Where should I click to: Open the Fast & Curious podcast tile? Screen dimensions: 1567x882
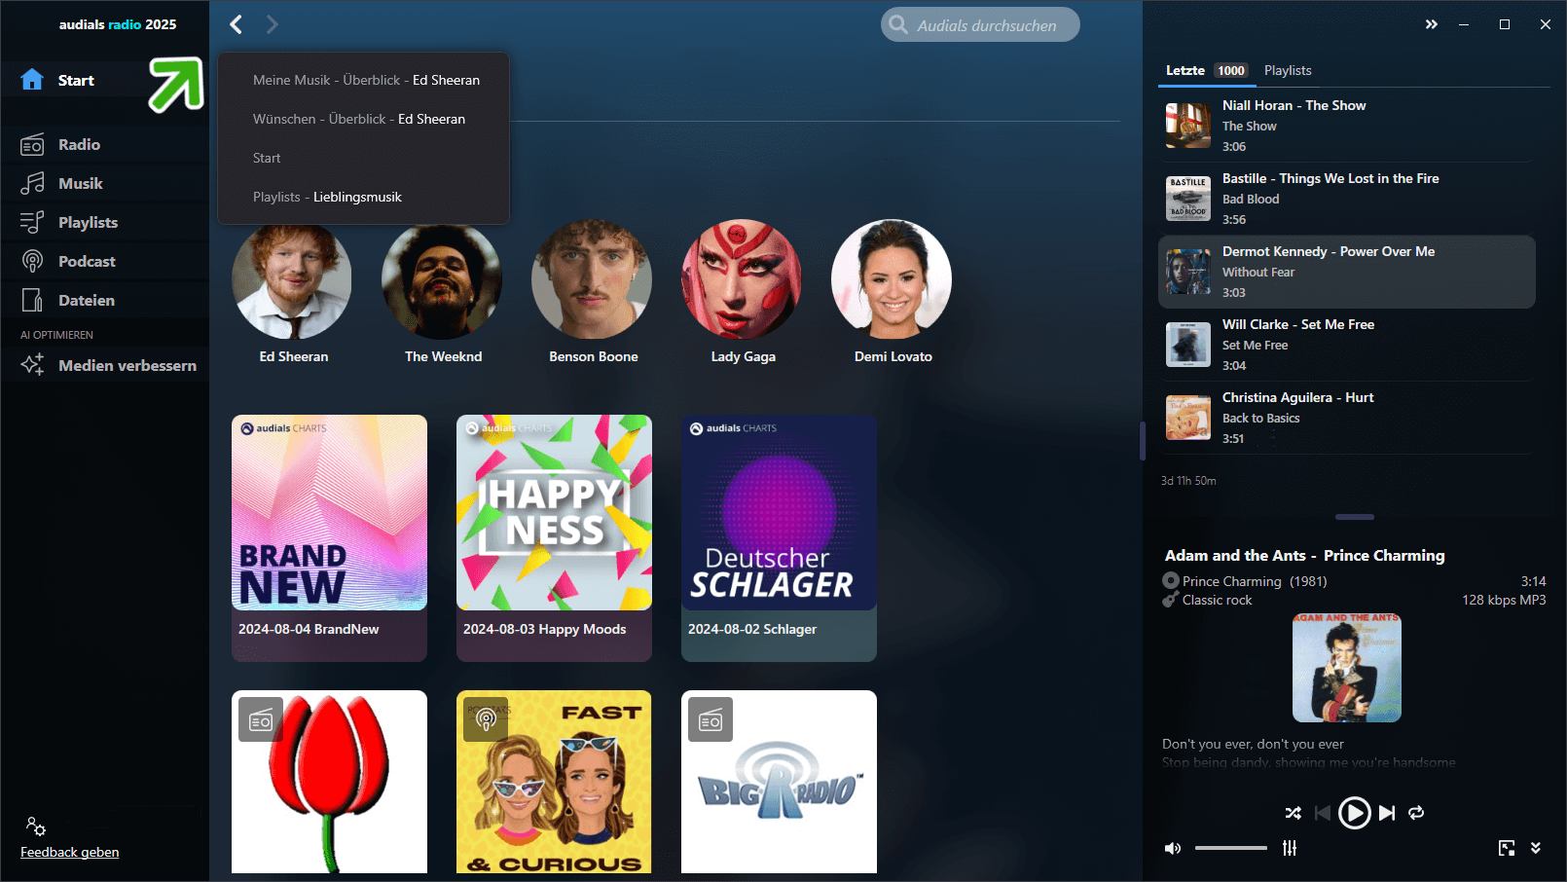(x=554, y=782)
